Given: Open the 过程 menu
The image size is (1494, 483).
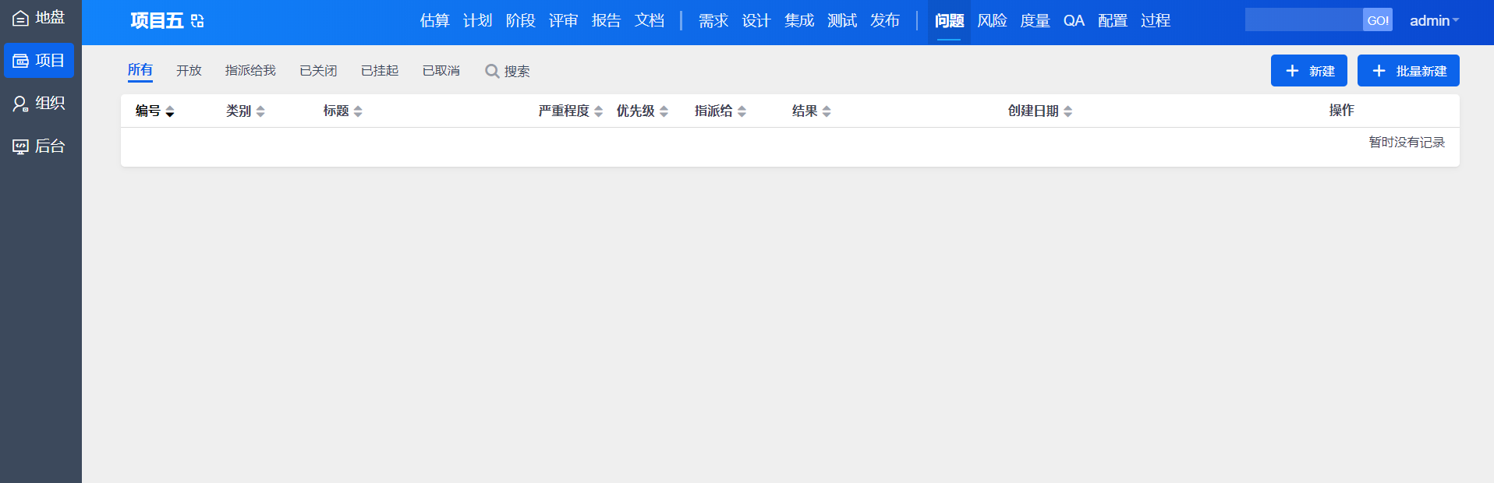Looking at the screenshot, I should [x=1156, y=21].
